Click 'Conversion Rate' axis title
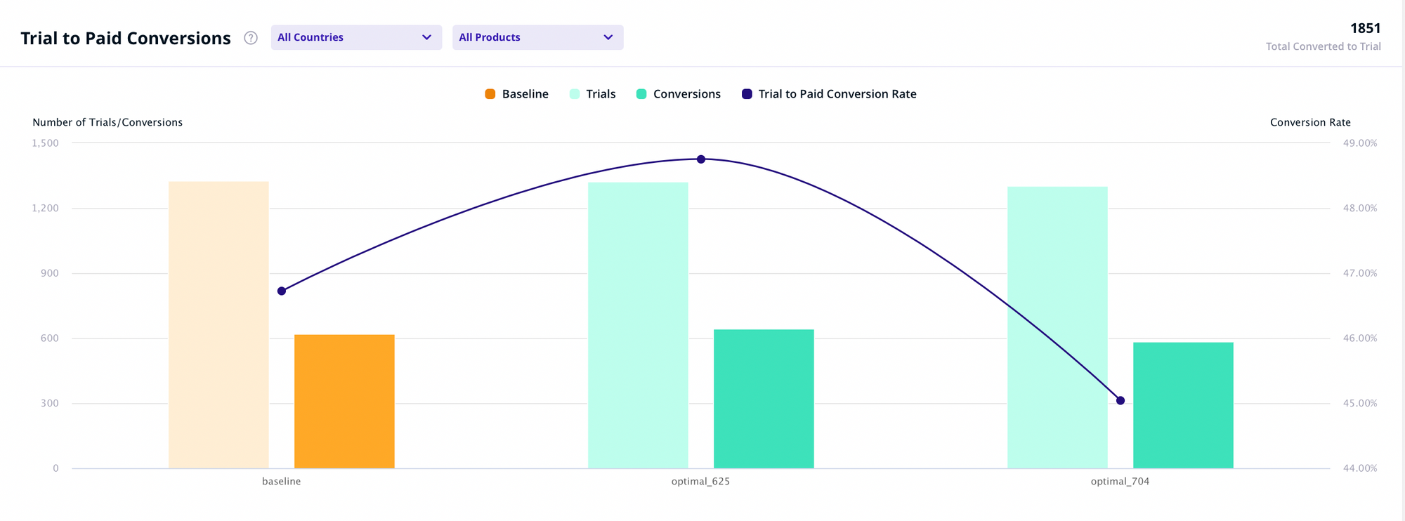This screenshot has width=1405, height=521. coord(1310,122)
